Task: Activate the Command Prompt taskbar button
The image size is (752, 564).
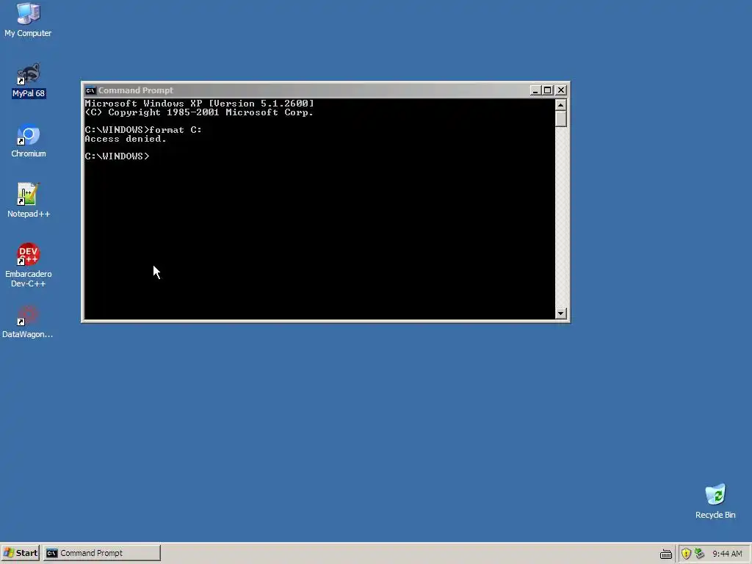Action: pyautogui.click(x=101, y=553)
